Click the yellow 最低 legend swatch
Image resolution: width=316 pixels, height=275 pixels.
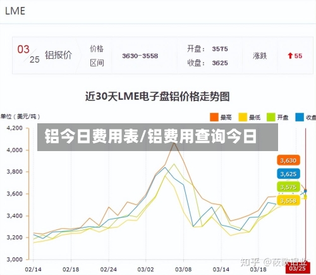point(243,117)
